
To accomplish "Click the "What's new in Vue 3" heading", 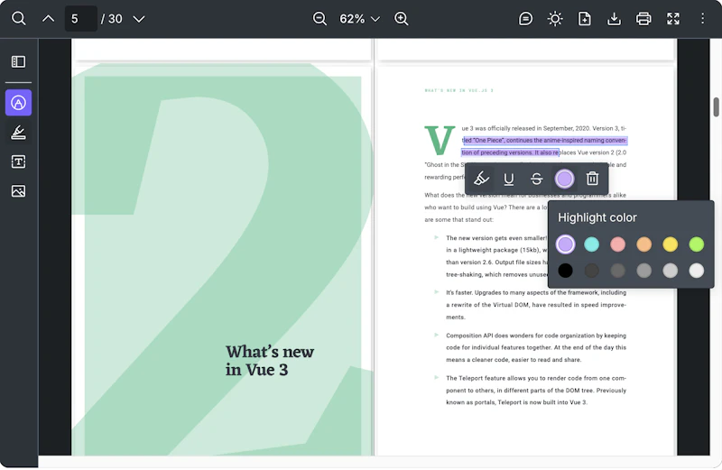I will tap(270, 361).
